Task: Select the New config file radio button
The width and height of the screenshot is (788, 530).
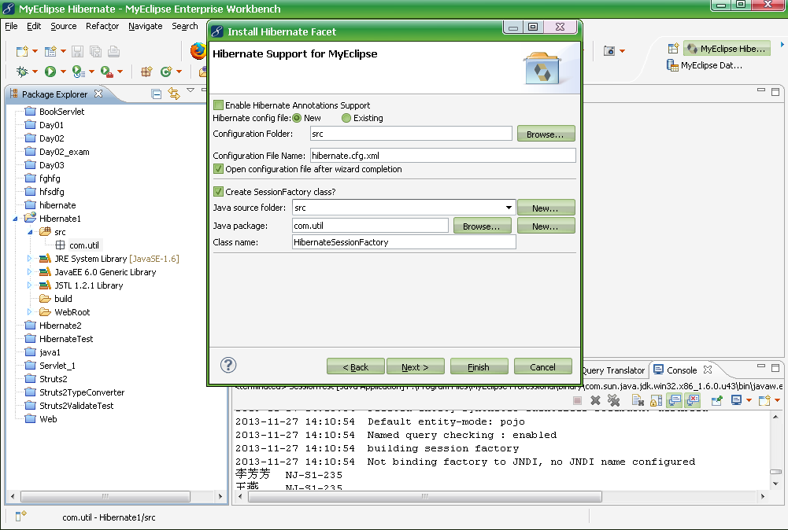Action: [297, 118]
